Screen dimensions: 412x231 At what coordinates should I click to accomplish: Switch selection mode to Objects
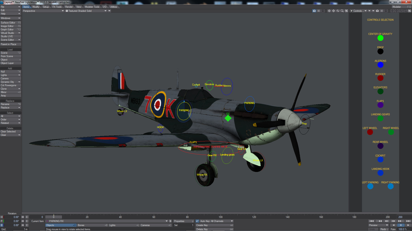(61, 225)
